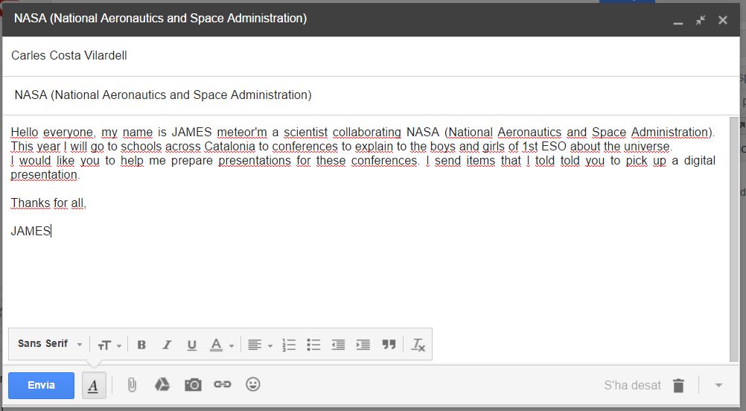
Task: Insert file from Google Drive
Action: pyautogui.click(x=162, y=385)
